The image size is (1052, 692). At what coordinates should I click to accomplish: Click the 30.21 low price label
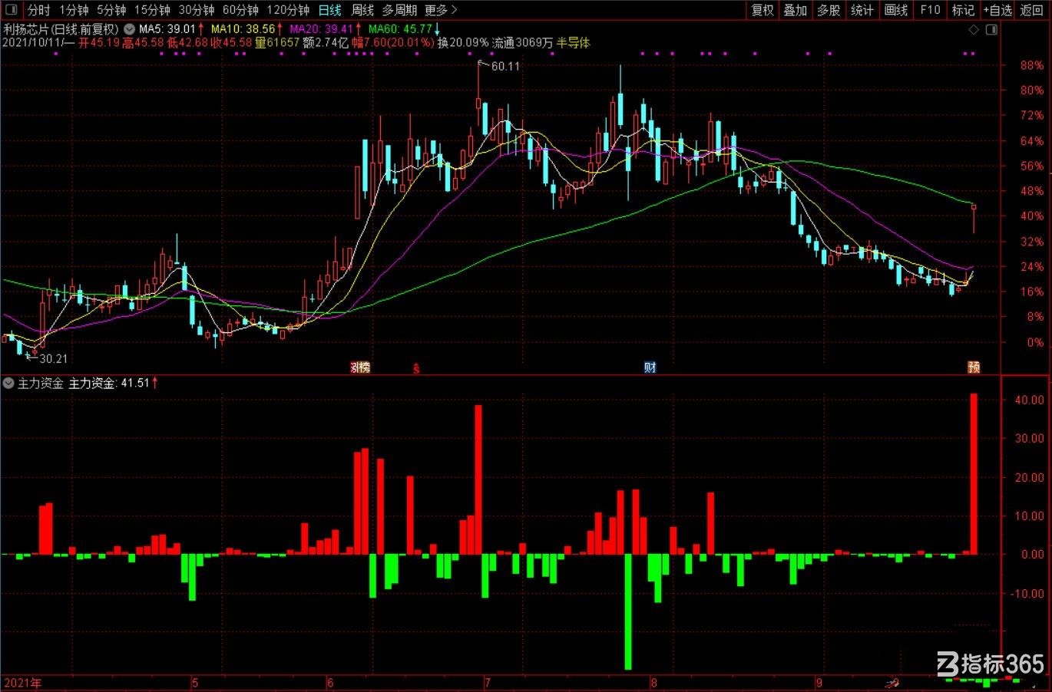[53, 358]
